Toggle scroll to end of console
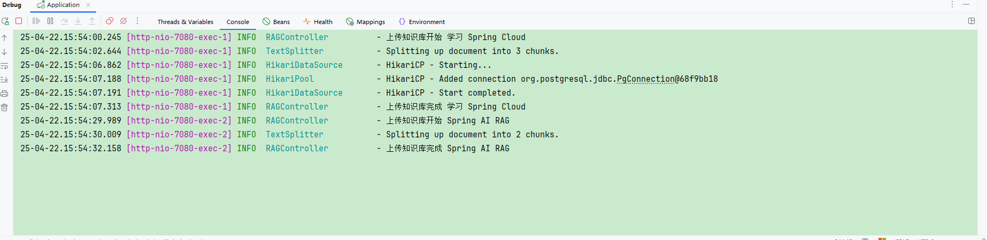The width and height of the screenshot is (987, 240). coord(4,80)
